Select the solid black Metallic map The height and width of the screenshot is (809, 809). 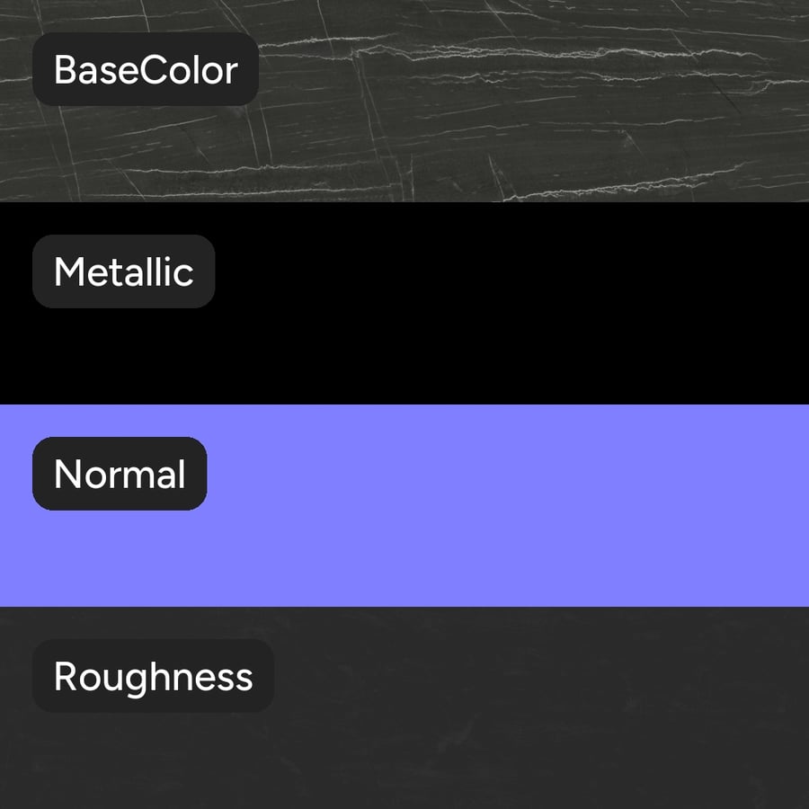[x=404, y=304]
